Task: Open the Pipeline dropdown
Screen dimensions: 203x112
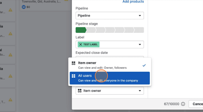Action: 110,15
